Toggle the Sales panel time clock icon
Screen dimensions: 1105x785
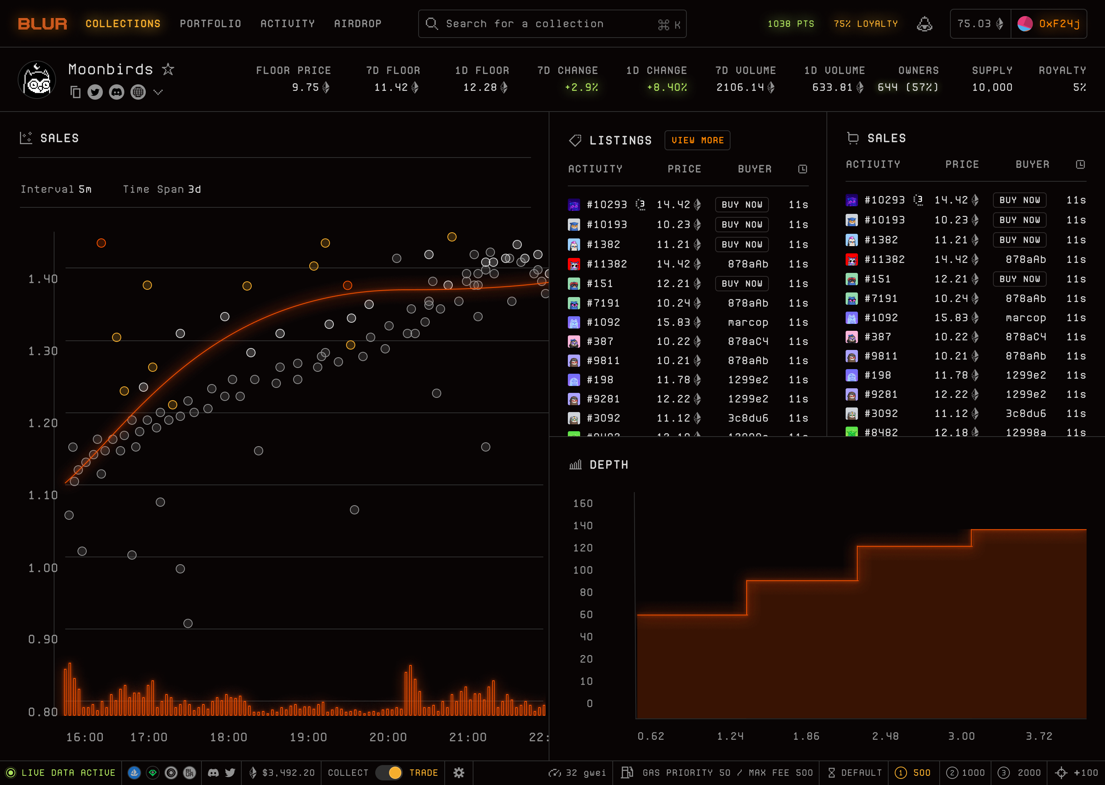pos(1080,164)
